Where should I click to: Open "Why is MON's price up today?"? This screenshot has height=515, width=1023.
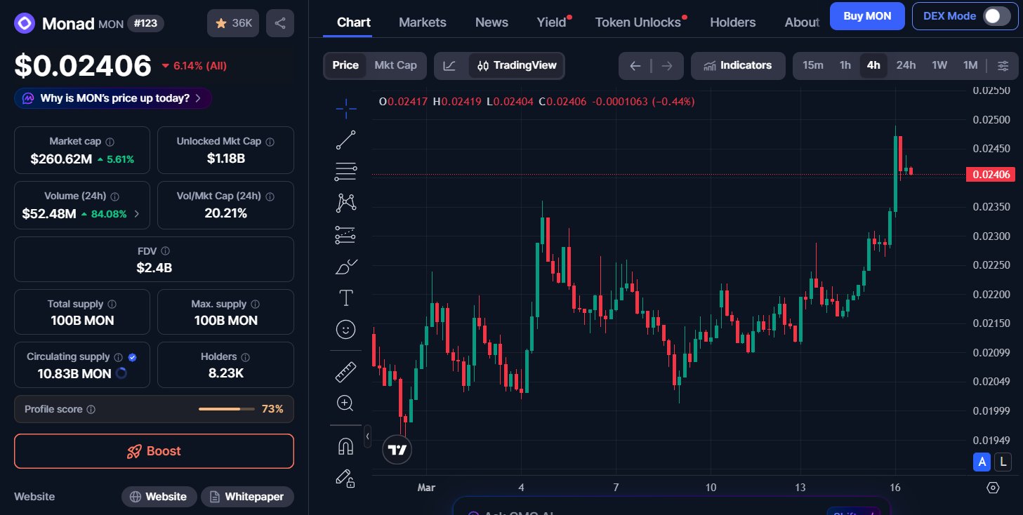coord(113,98)
